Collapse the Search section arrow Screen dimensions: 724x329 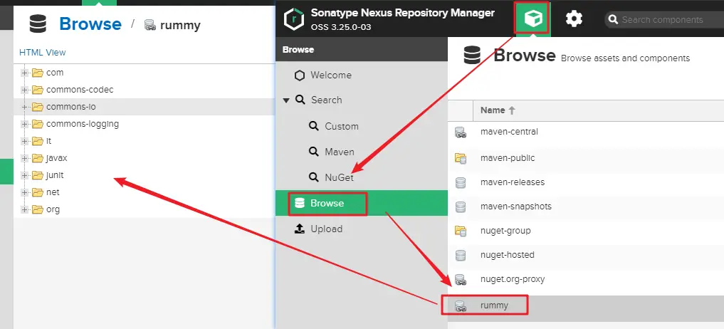285,100
